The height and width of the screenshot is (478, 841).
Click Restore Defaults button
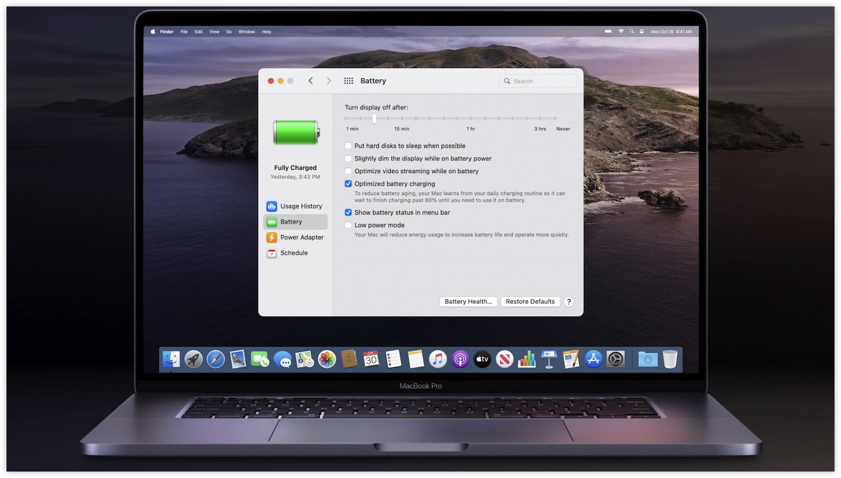530,302
